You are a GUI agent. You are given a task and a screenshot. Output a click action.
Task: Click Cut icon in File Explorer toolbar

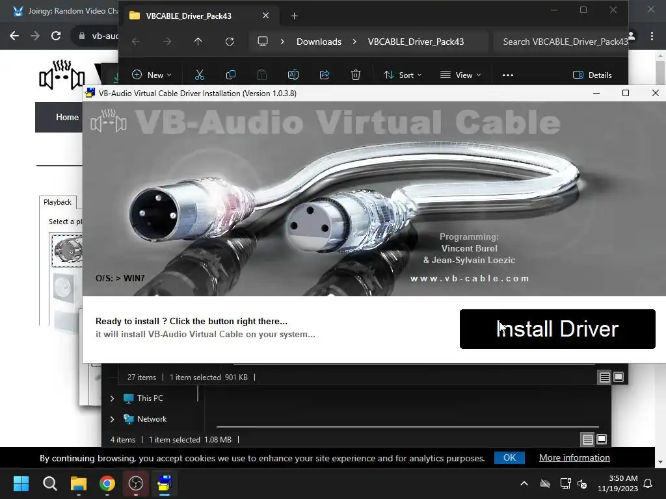point(199,75)
